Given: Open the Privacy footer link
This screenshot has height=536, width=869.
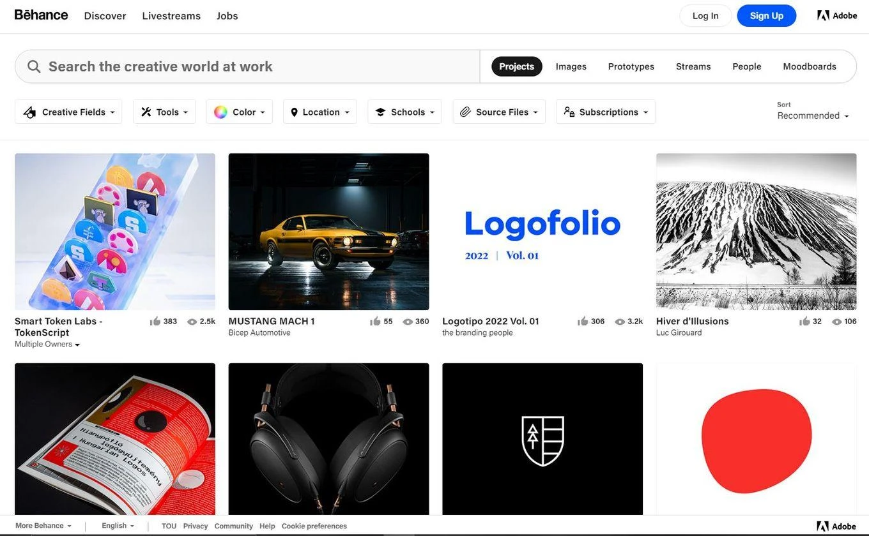Looking at the screenshot, I should click(x=196, y=526).
